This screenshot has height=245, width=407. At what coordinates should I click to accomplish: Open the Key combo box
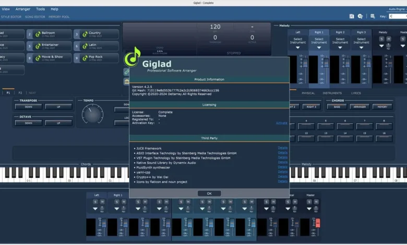(397, 16)
